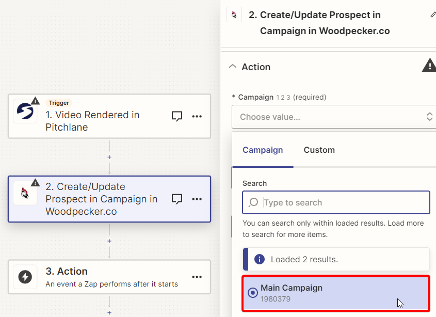This screenshot has height=317, width=436.
Task: Click the lightning bolt icon in step 3
Action: [x=25, y=277]
